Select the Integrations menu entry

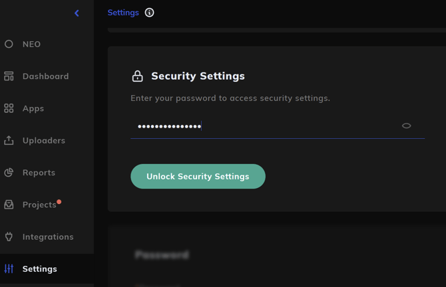[48, 237]
